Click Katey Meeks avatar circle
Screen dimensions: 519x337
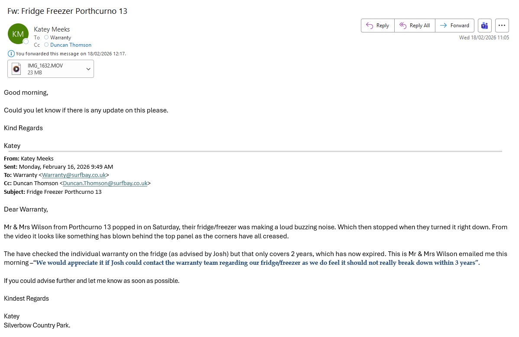(x=18, y=34)
